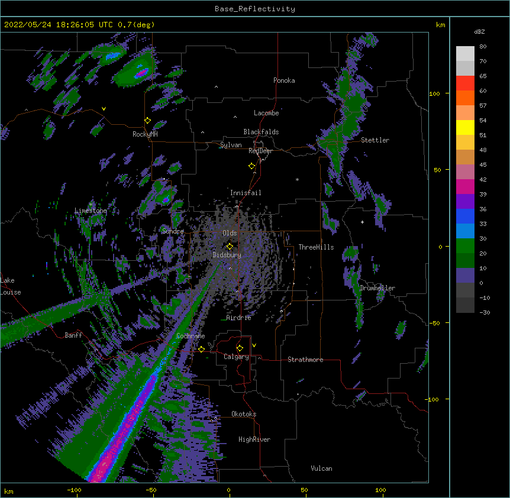Click the Lake Louise label
This screenshot has width=510, height=498.
point(11,286)
